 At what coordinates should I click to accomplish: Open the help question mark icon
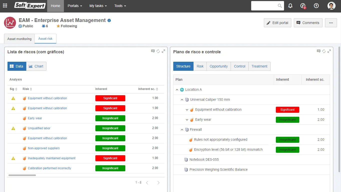(316, 6)
